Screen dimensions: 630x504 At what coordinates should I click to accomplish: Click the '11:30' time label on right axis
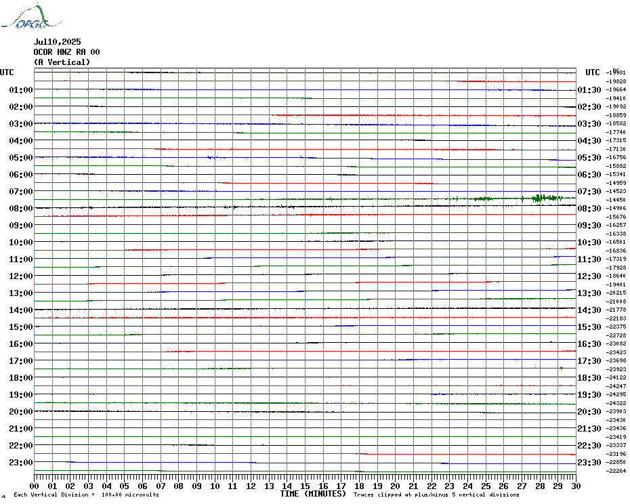pyautogui.click(x=589, y=259)
